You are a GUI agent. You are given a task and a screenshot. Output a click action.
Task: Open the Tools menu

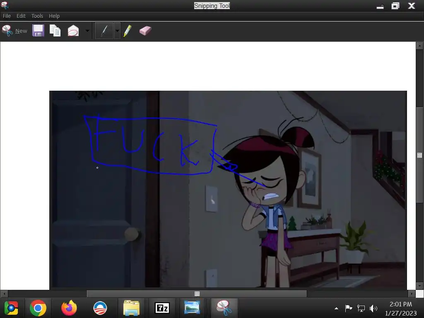[37, 16]
